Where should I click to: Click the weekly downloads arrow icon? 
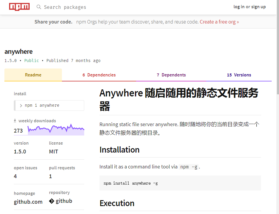pyautogui.click(x=15, y=121)
